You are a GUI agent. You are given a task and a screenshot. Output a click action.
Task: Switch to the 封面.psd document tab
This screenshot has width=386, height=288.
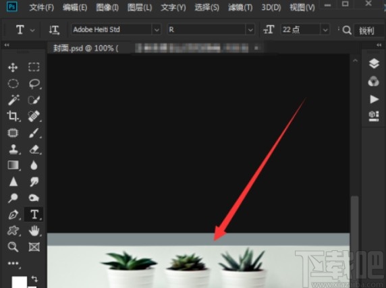pos(155,48)
